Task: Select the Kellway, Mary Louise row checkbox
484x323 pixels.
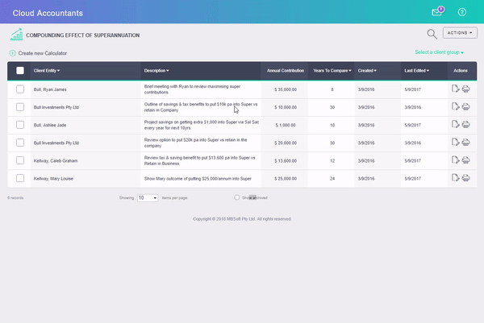Action: pyautogui.click(x=20, y=178)
